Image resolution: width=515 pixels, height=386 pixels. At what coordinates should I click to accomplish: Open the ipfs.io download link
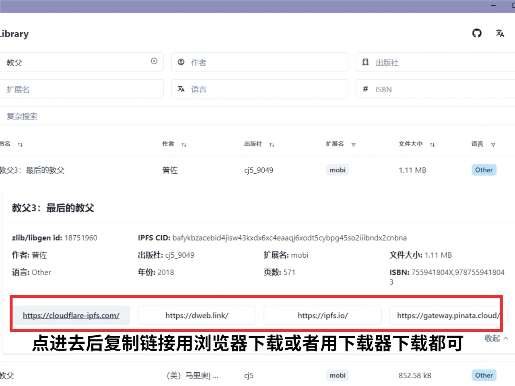click(x=323, y=315)
